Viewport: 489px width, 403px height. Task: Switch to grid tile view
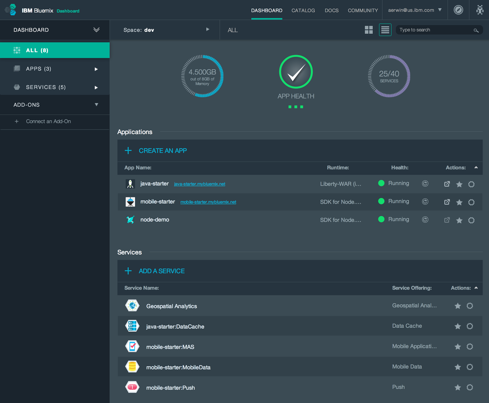pyautogui.click(x=369, y=30)
